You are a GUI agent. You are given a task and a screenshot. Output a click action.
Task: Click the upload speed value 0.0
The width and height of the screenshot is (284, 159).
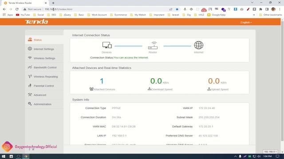coord(214,81)
